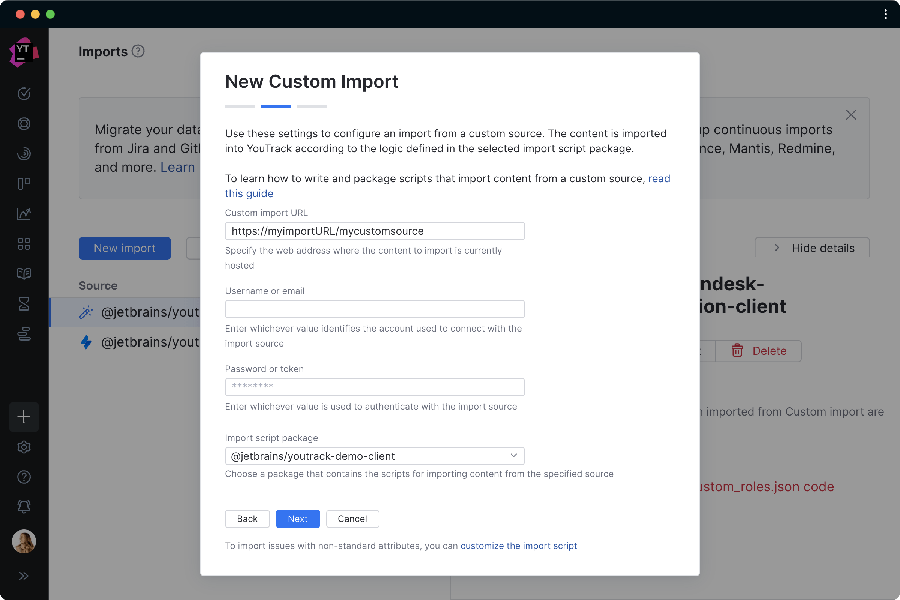Open the Settings gear icon in sidebar
The height and width of the screenshot is (600, 900).
[24, 447]
